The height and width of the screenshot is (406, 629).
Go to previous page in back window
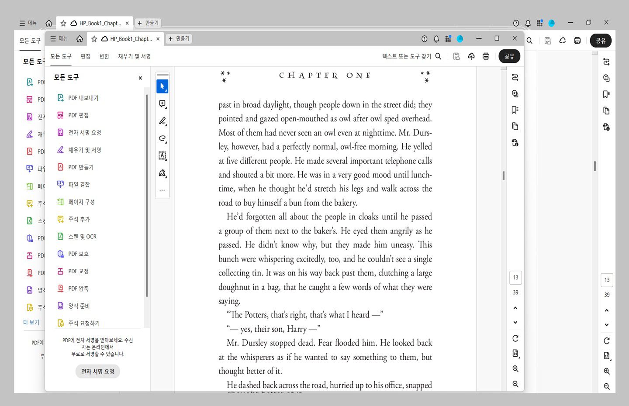pyautogui.click(x=607, y=310)
